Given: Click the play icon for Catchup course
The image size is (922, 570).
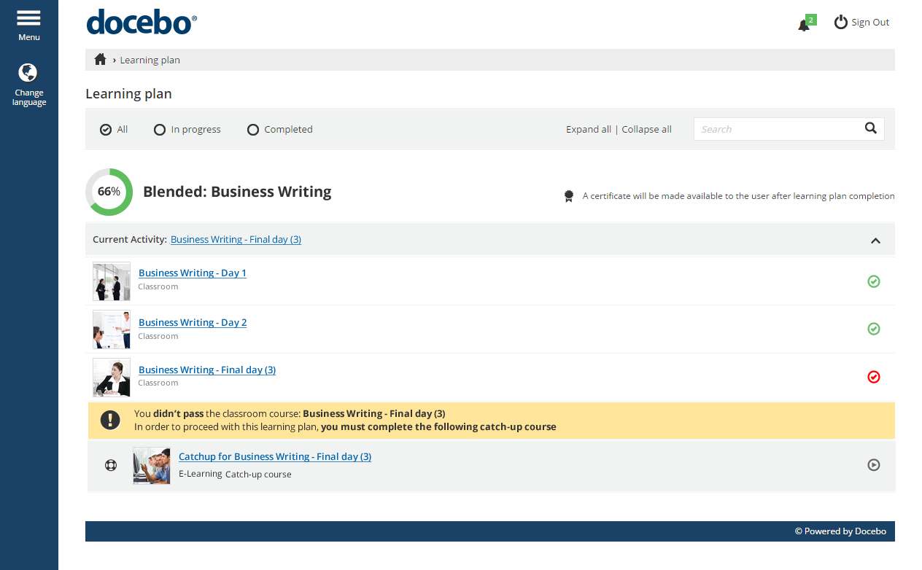Looking at the screenshot, I should pyautogui.click(x=874, y=465).
